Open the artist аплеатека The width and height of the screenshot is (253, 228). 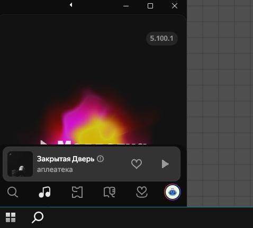point(55,169)
